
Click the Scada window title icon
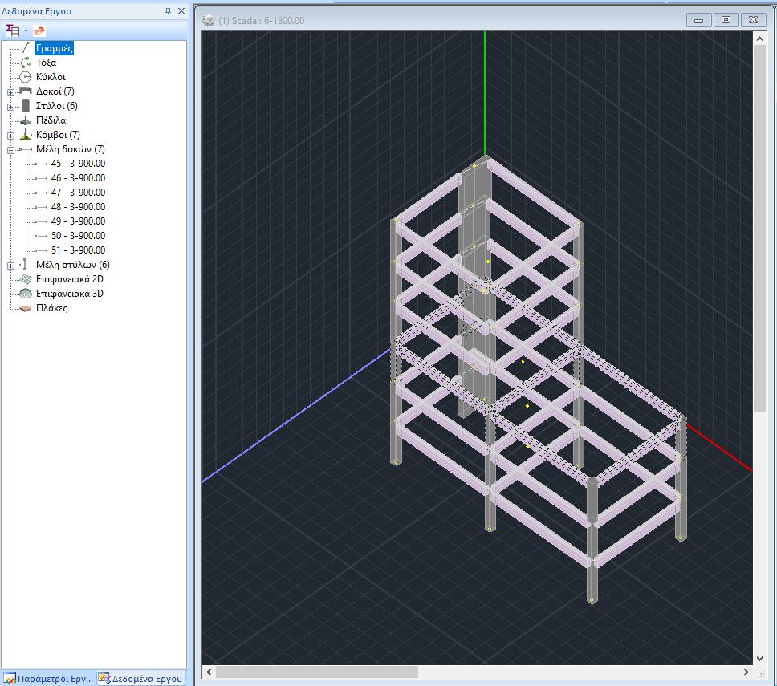[209, 20]
